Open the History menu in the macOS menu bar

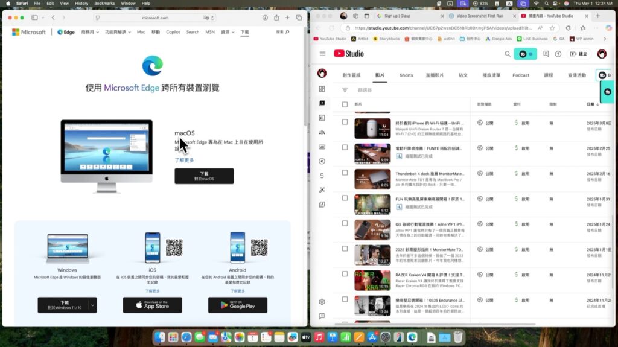81,3
